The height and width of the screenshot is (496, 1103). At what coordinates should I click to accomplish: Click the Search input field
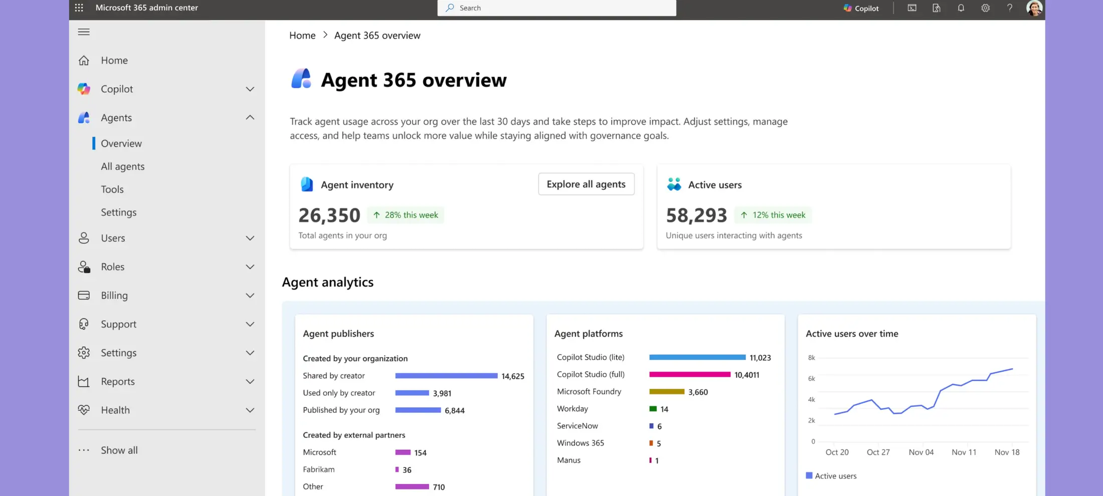[x=557, y=8]
